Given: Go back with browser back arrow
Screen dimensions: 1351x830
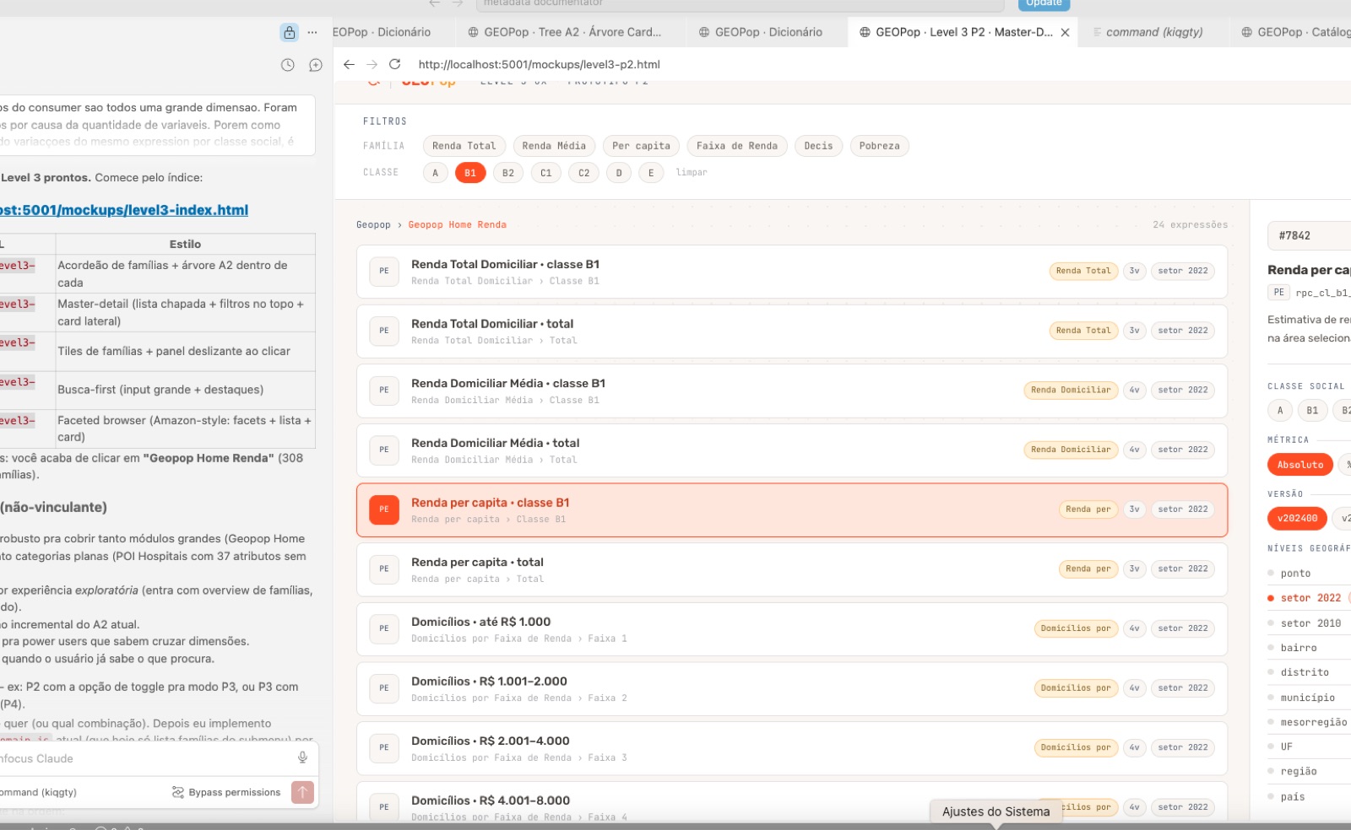Looking at the screenshot, I should [349, 64].
